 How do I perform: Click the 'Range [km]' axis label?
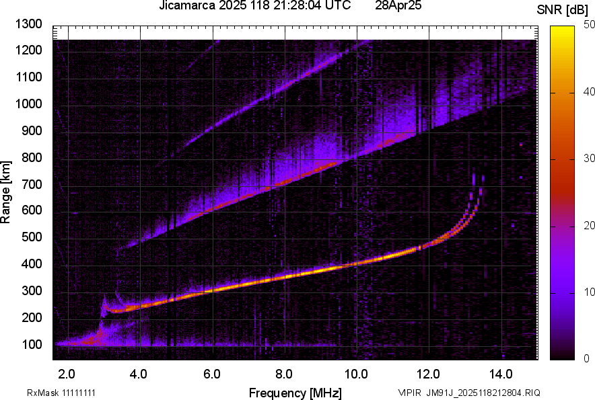coord(5,192)
